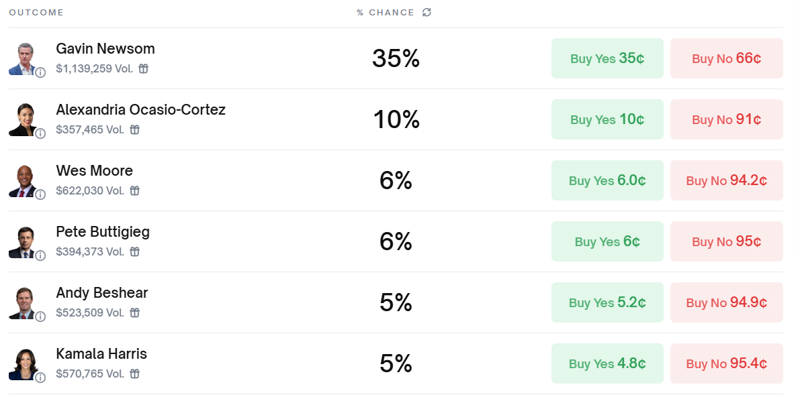Select Buy Yes 10¢ for Ocasio-Cortez
Screen dimensions: 800x397
[607, 119]
